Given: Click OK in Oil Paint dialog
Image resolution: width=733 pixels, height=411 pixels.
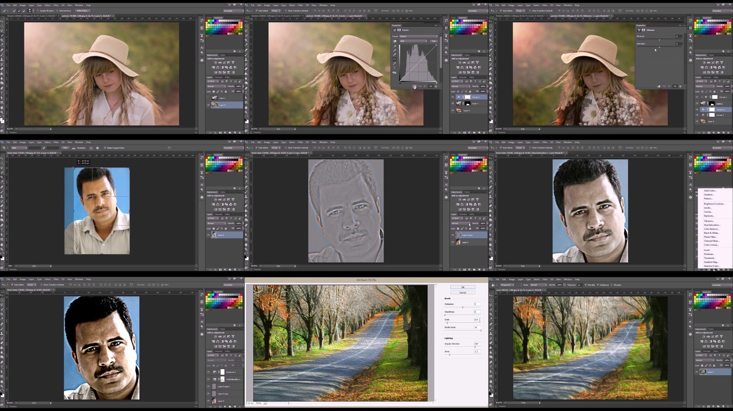Looking at the screenshot, I should point(463,287).
